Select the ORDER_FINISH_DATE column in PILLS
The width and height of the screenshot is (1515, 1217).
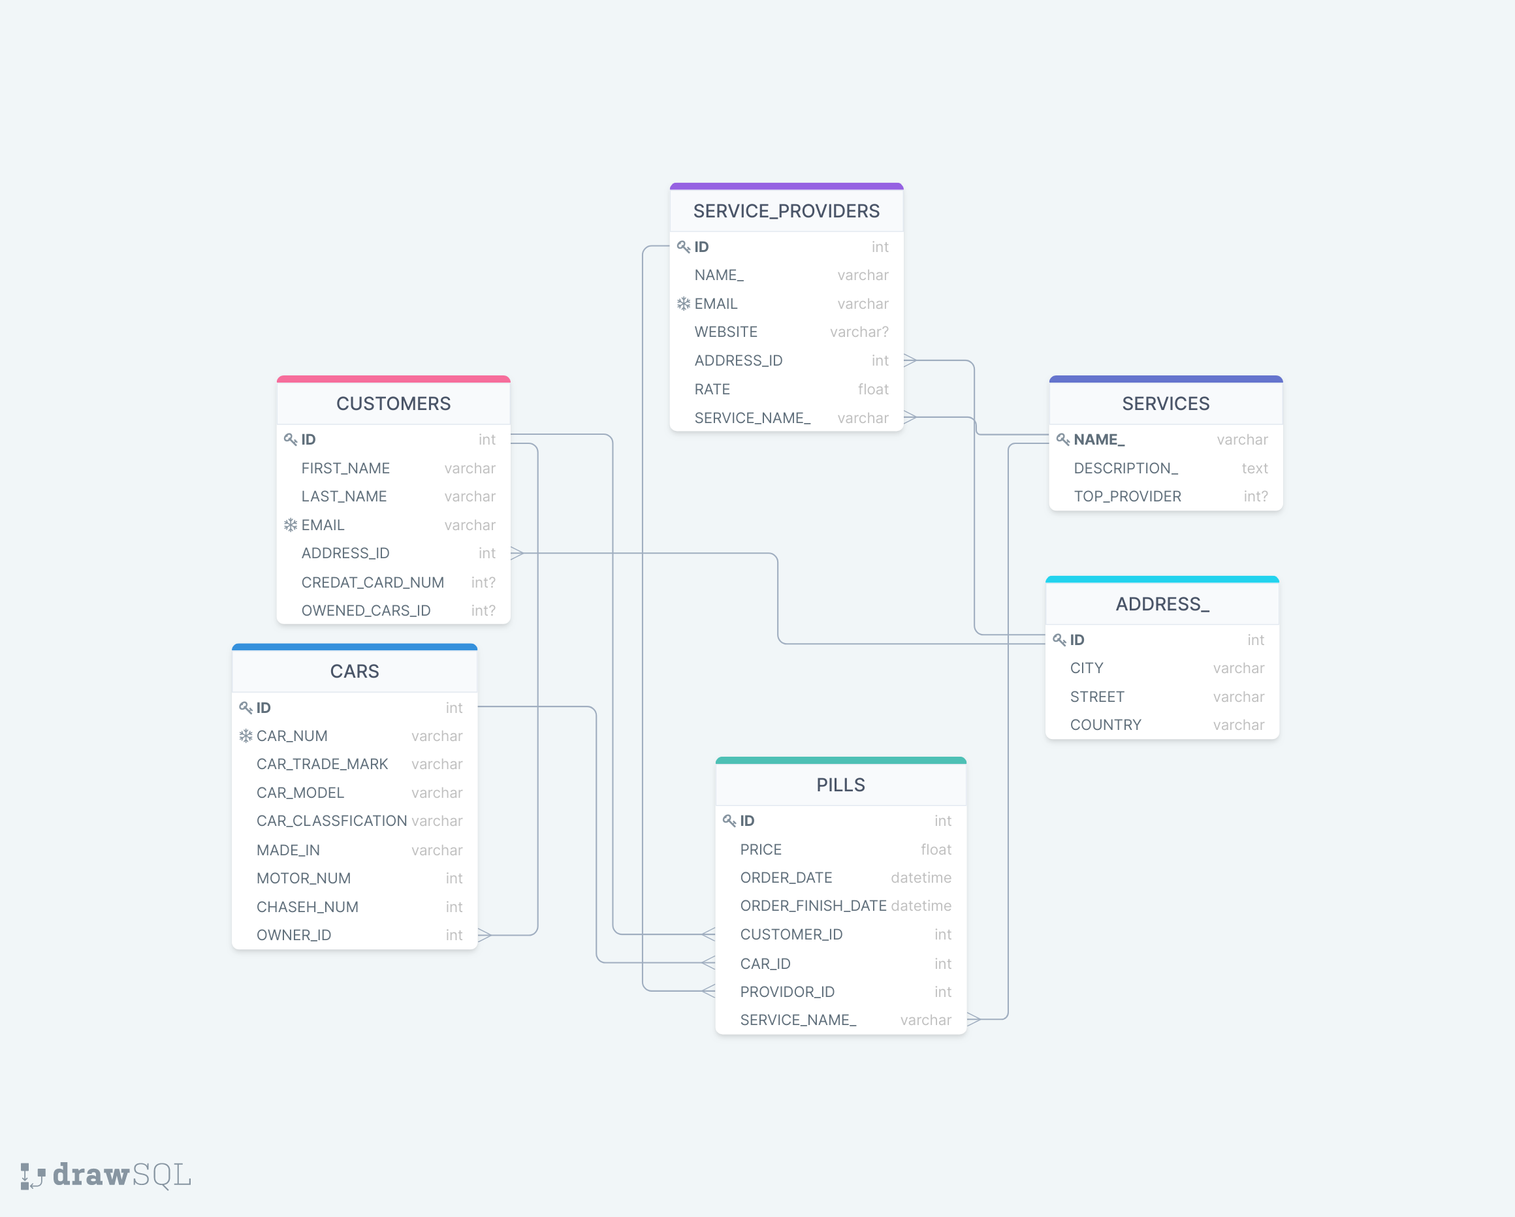[813, 906]
